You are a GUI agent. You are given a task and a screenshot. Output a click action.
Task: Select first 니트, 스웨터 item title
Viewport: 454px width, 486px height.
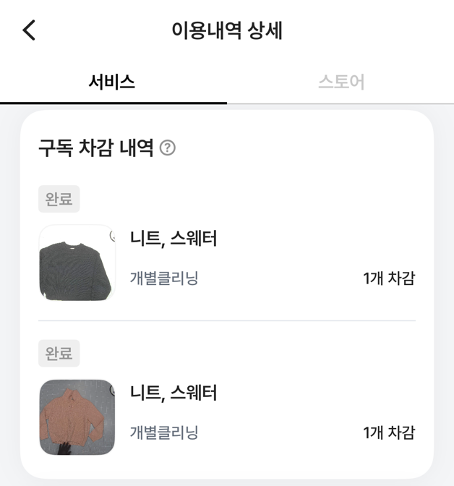[174, 238]
